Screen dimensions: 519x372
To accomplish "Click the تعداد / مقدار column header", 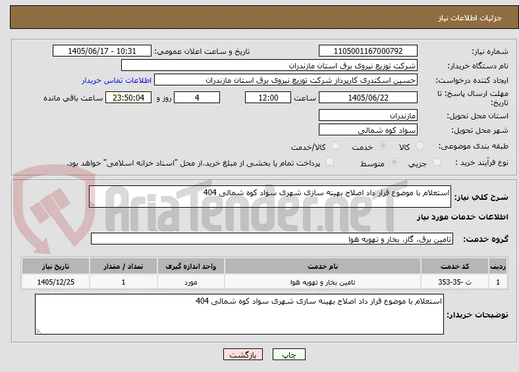I will [x=123, y=266].
